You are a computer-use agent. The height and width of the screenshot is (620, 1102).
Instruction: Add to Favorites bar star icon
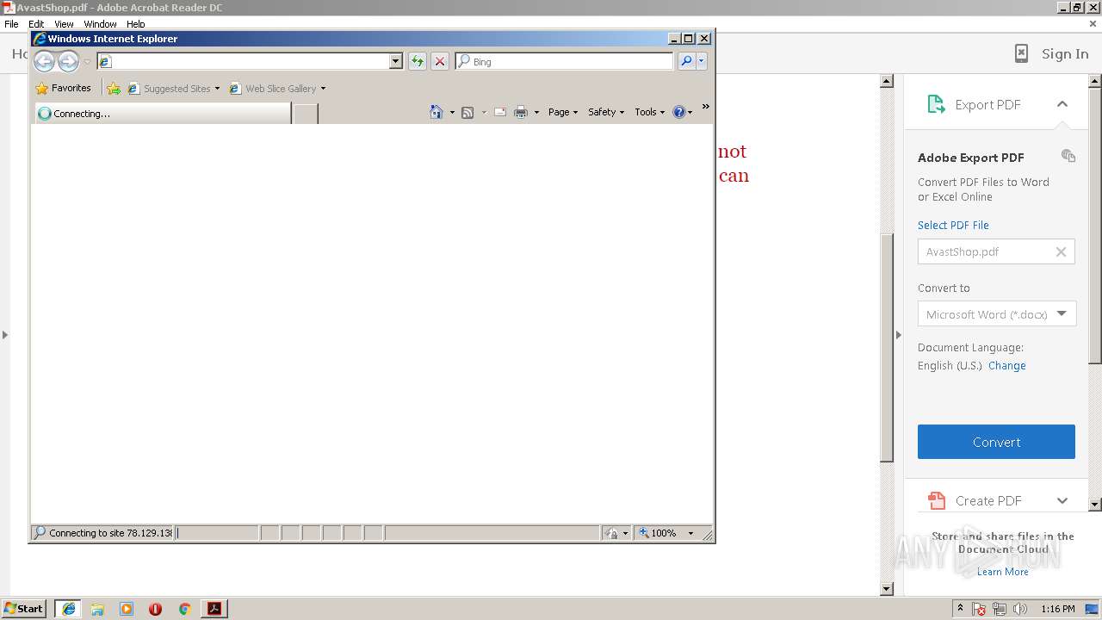click(114, 88)
